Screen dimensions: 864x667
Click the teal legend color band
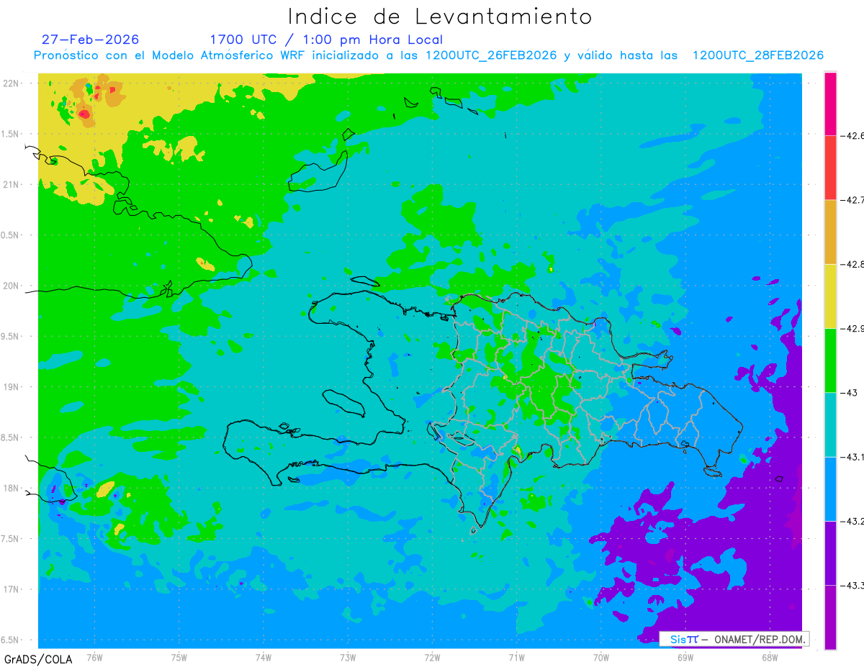(x=830, y=425)
